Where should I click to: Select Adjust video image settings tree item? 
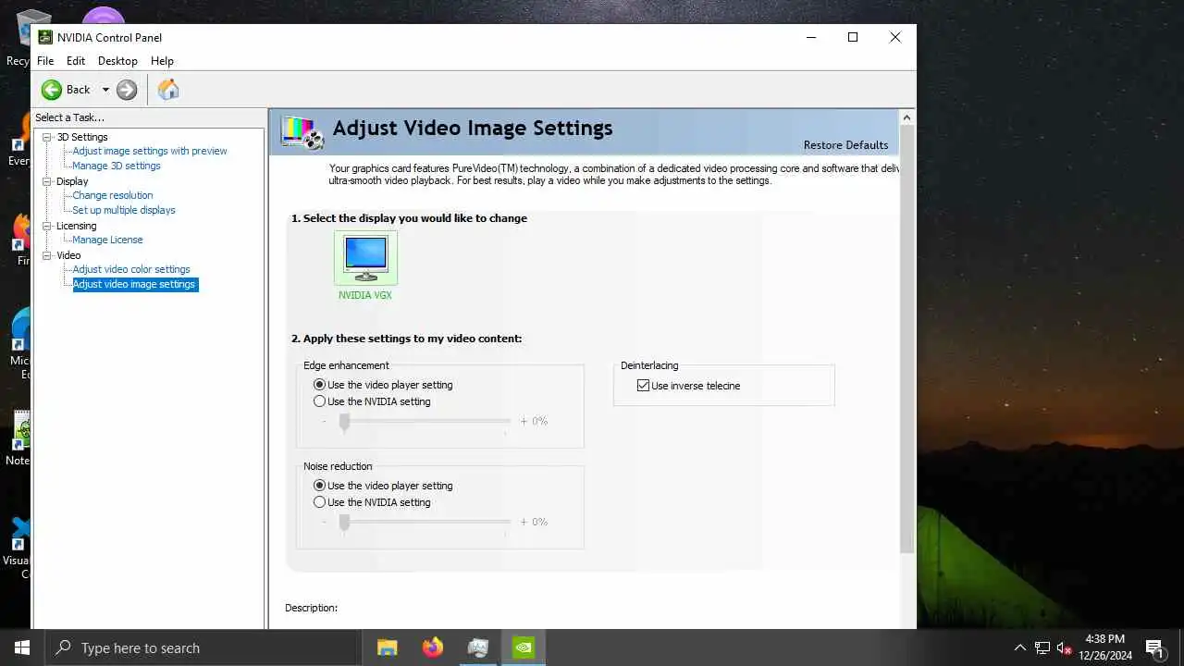[134, 284]
